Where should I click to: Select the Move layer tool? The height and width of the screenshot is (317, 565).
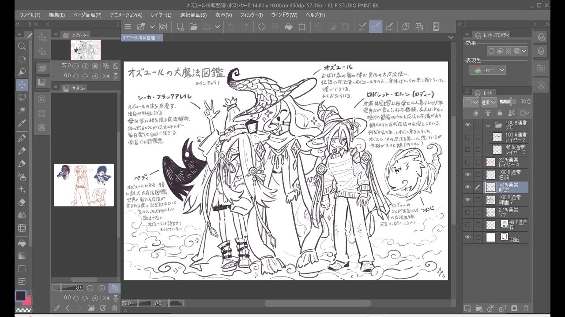(x=22, y=84)
